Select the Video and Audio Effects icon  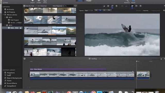[136, 6]
